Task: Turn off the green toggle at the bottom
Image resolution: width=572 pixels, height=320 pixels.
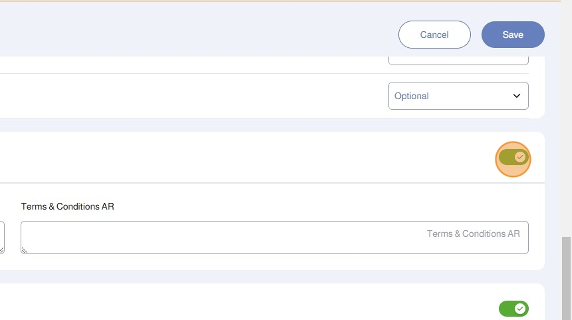Action: click(513, 309)
